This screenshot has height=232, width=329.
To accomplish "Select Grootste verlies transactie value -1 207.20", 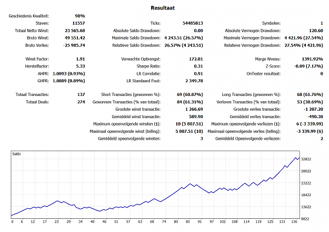I will (x=313, y=109).
